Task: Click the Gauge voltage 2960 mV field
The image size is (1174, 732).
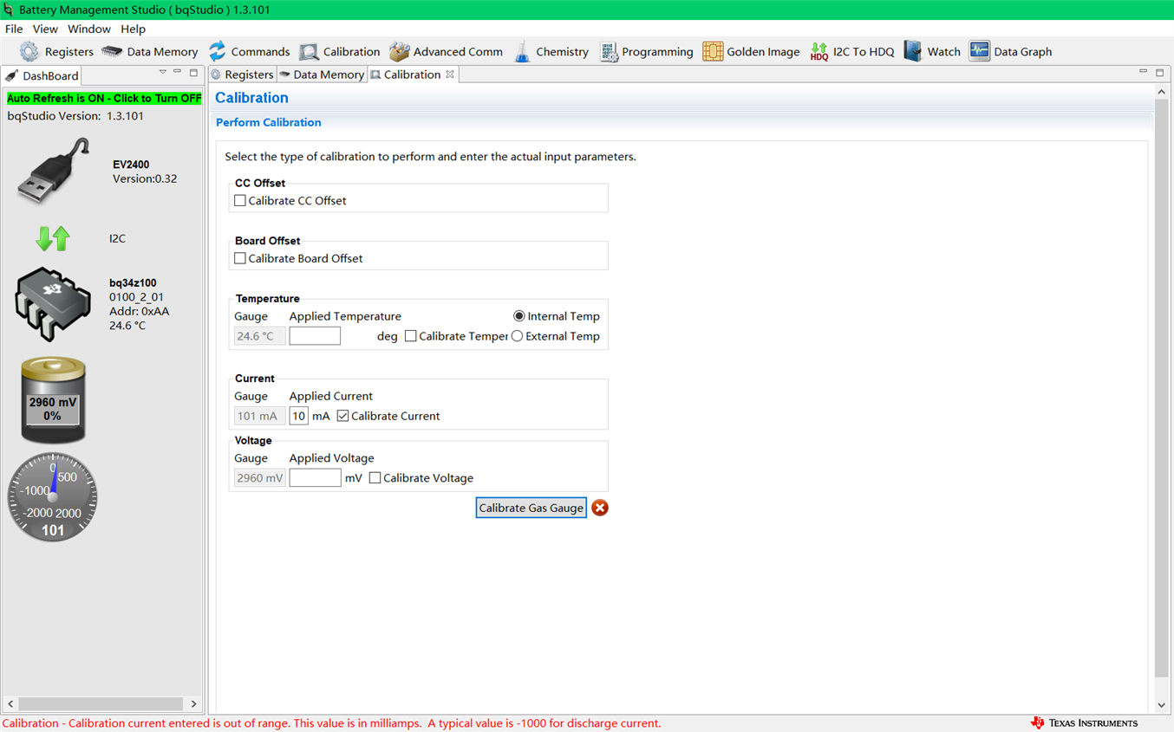Action: point(259,477)
